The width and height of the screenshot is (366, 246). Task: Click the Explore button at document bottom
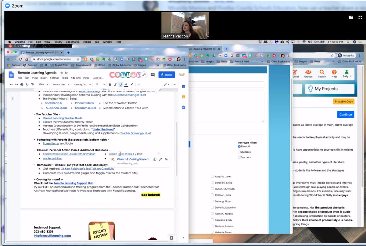coord(171,238)
